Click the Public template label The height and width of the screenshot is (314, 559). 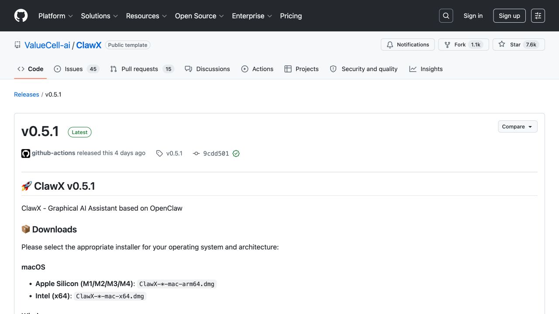(x=128, y=45)
